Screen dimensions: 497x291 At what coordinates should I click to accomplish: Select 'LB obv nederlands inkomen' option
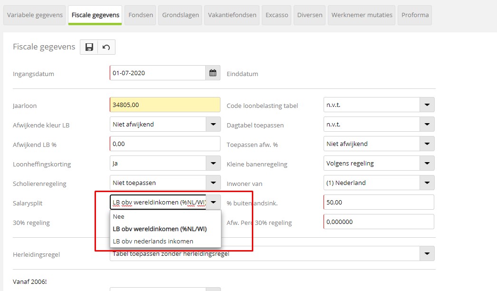point(153,241)
